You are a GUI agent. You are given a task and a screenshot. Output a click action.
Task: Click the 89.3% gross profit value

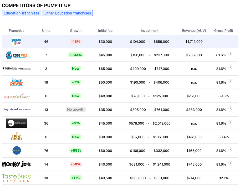click(x=224, y=96)
